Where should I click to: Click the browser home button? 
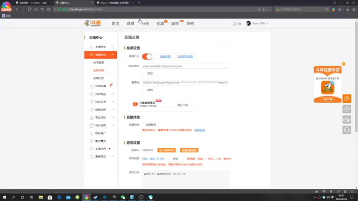pyautogui.click(x=36, y=9)
